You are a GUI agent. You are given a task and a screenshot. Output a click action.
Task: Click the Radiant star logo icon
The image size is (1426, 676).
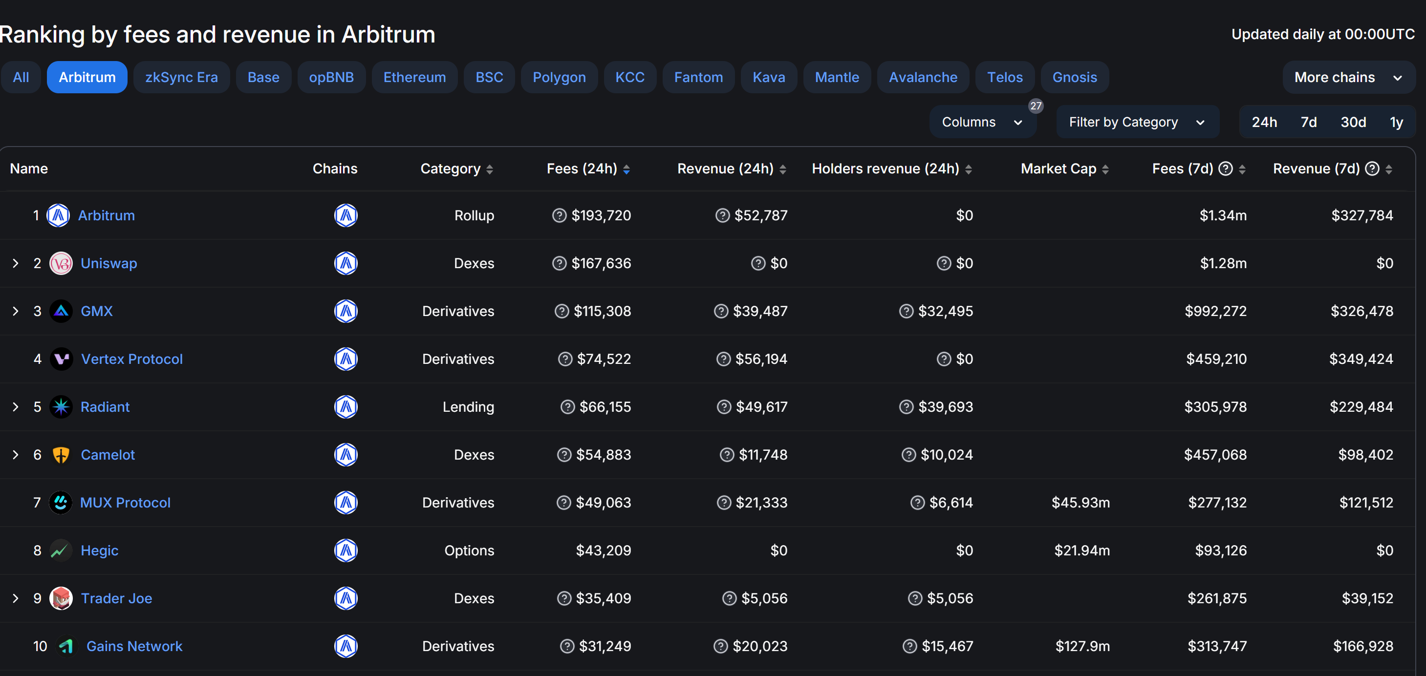(x=61, y=406)
